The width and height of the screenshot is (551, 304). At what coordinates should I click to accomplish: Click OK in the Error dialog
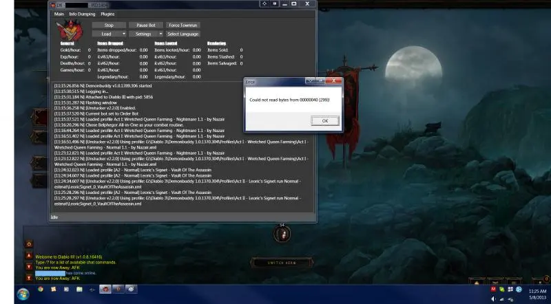(x=324, y=120)
